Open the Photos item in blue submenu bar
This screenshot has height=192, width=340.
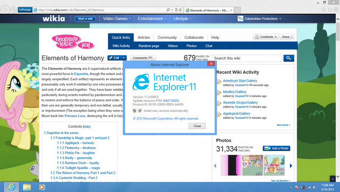pyautogui.click(x=191, y=46)
